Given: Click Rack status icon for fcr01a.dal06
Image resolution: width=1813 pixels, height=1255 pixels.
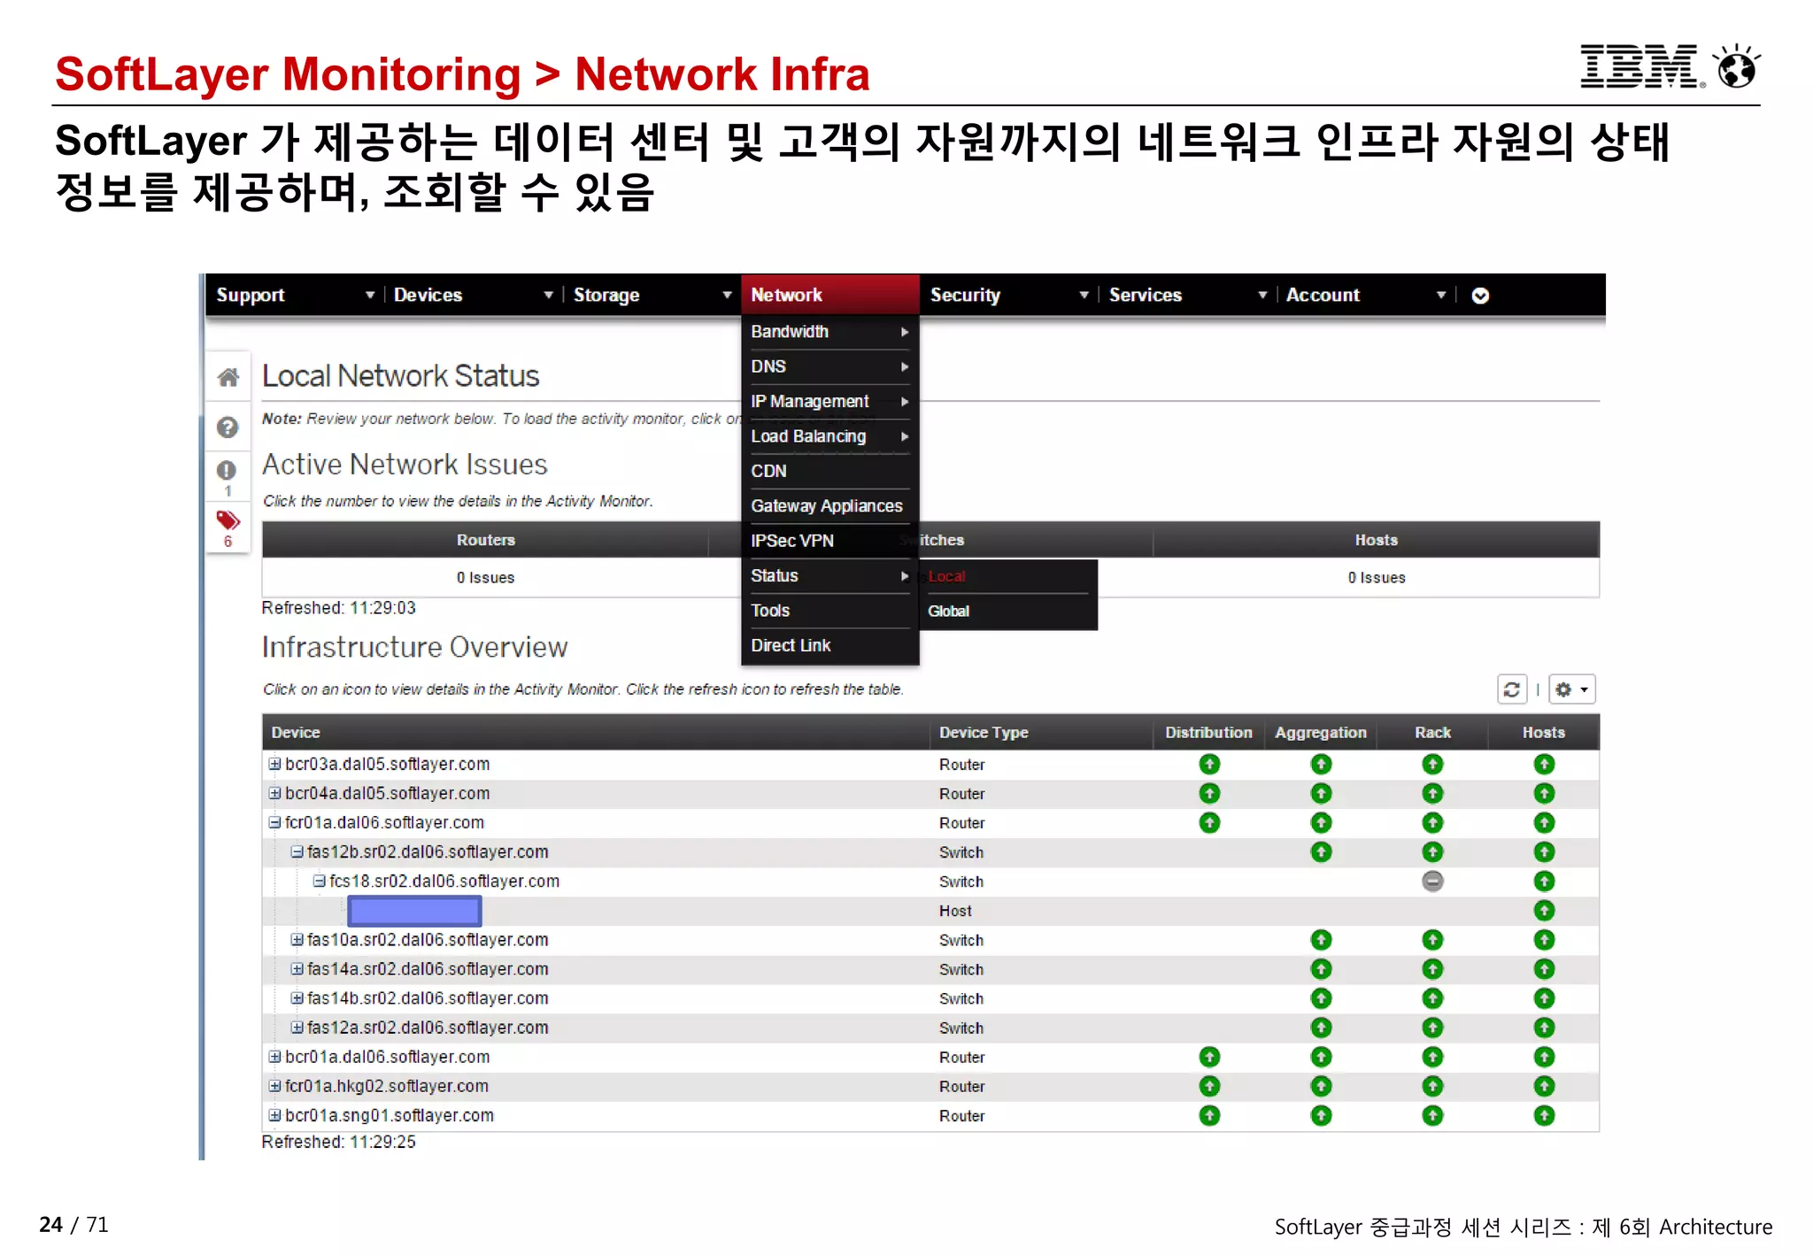Looking at the screenshot, I should [1432, 823].
